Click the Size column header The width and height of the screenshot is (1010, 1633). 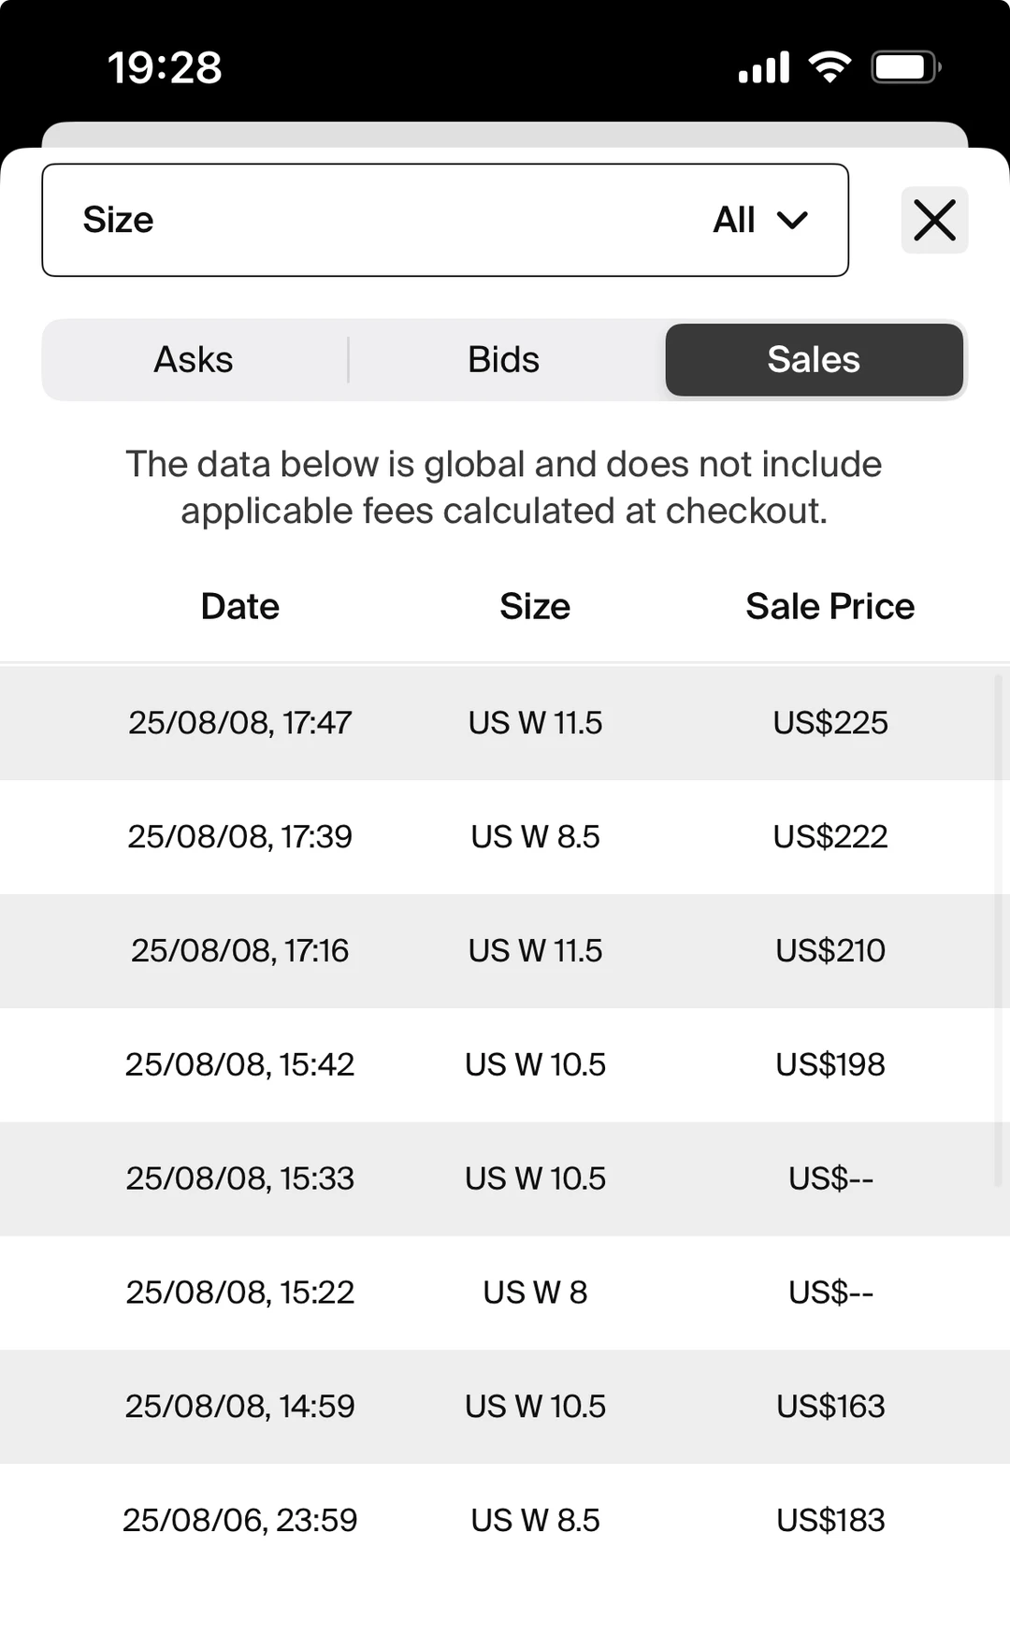click(535, 607)
